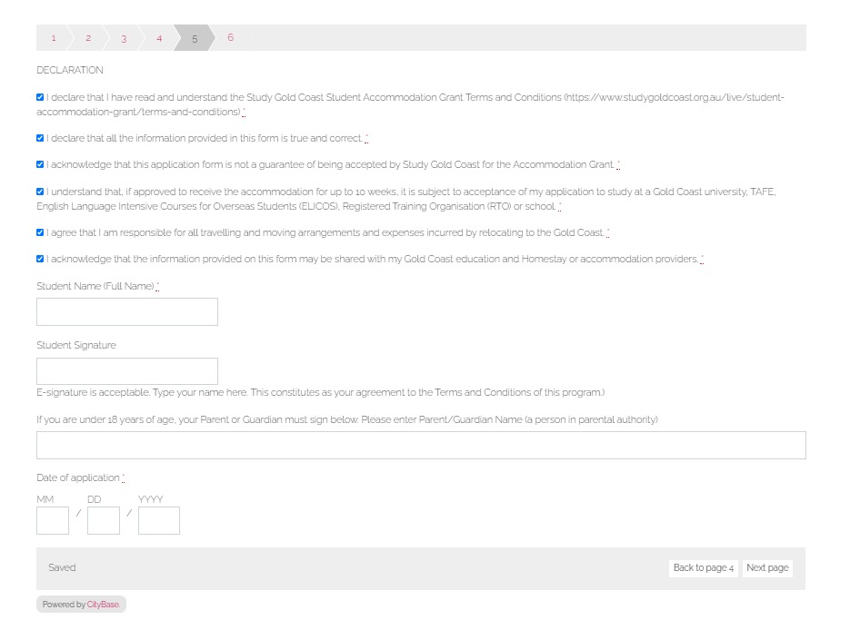This screenshot has height=620, width=850.
Task: Focus the Student Name (Full Name) field
Action: tap(127, 312)
